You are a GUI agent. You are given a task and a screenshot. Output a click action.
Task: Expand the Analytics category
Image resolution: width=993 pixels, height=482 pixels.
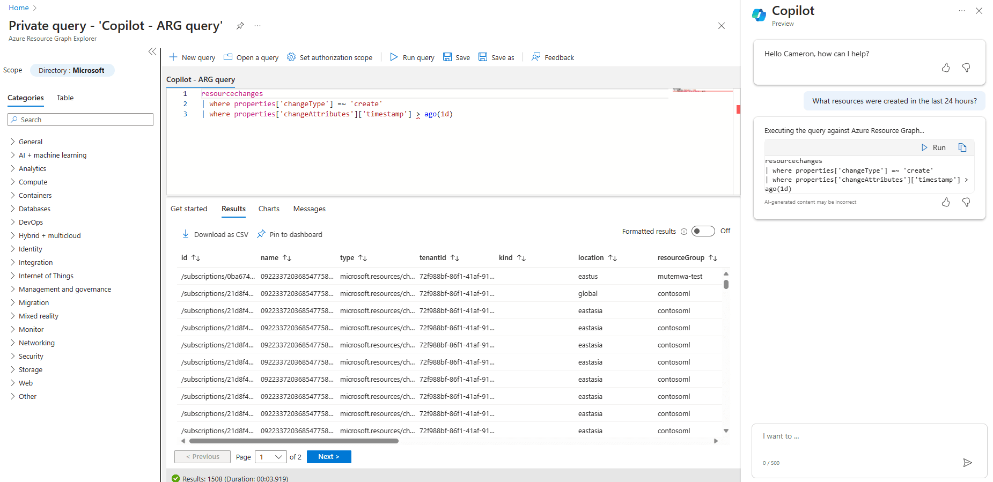[x=13, y=168]
